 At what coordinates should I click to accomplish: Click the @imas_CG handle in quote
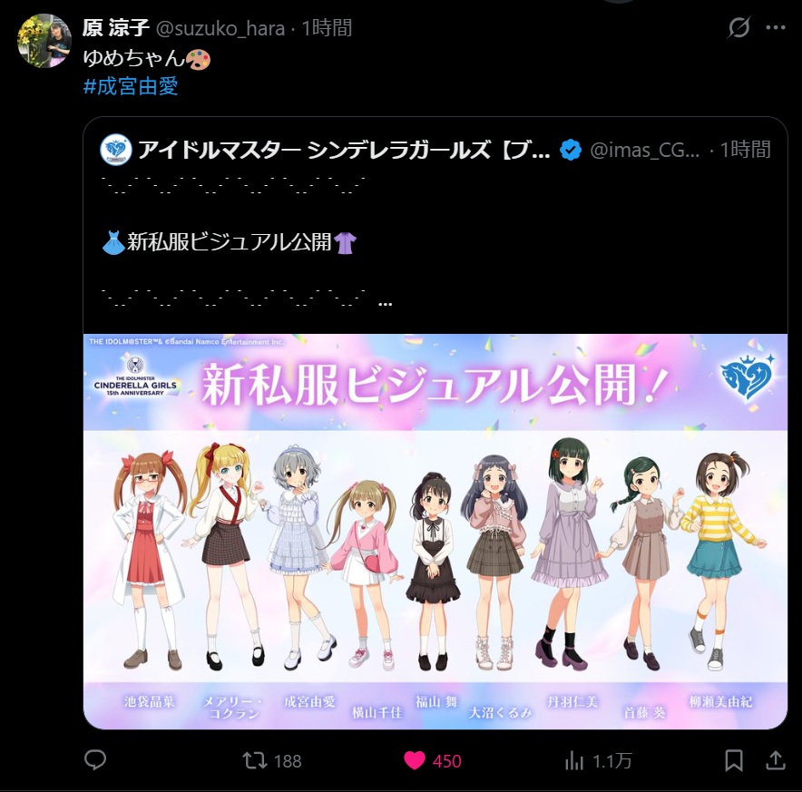pyautogui.click(x=644, y=150)
